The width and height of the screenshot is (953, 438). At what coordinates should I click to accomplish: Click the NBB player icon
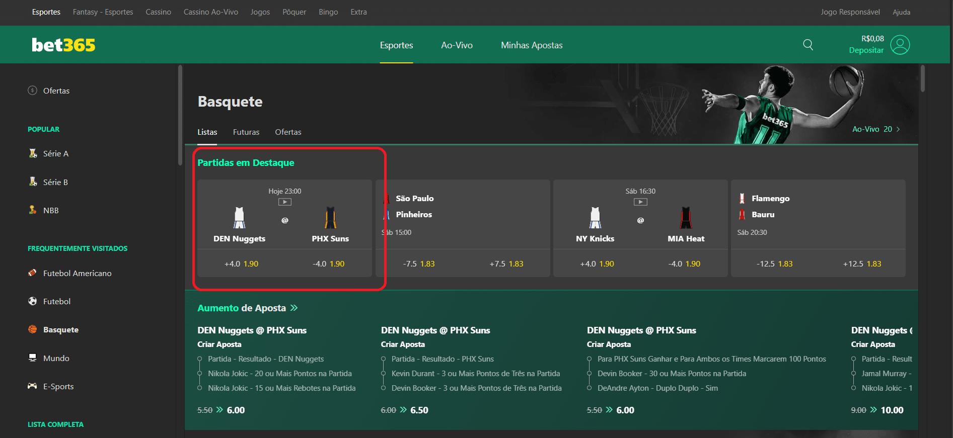[x=33, y=210]
